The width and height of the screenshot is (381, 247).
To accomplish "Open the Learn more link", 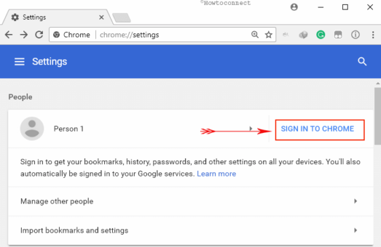I will [x=216, y=174].
